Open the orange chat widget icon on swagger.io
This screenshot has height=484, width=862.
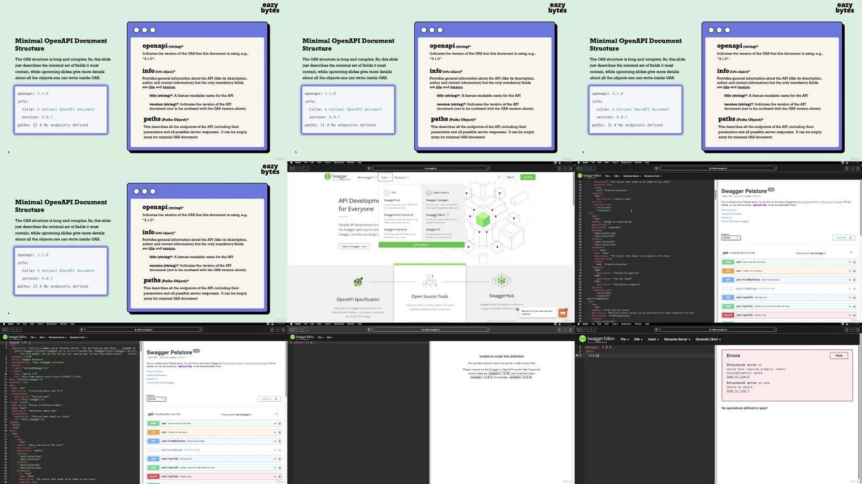point(563,313)
